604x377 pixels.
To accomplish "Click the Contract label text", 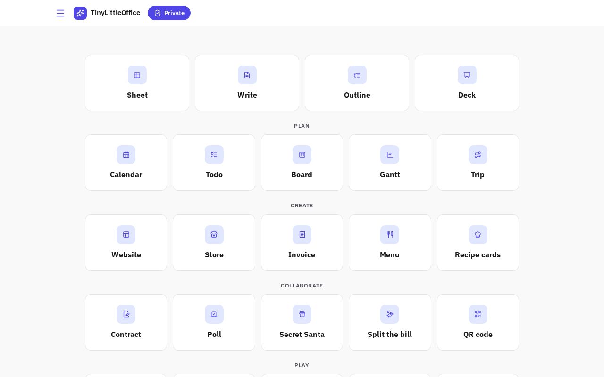I will coord(126,335).
